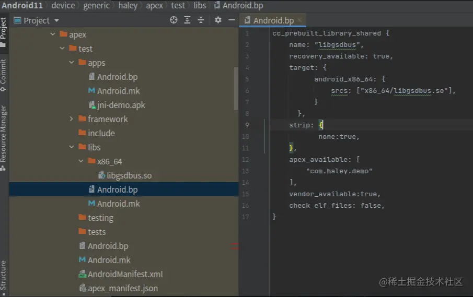The width and height of the screenshot is (473, 297).
Task: Open Project panel settings gear
Action: (218, 20)
